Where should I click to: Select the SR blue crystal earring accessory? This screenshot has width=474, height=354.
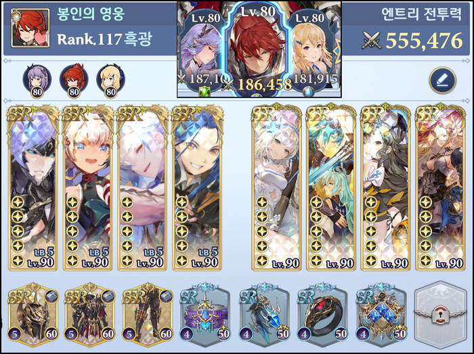click(x=264, y=315)
